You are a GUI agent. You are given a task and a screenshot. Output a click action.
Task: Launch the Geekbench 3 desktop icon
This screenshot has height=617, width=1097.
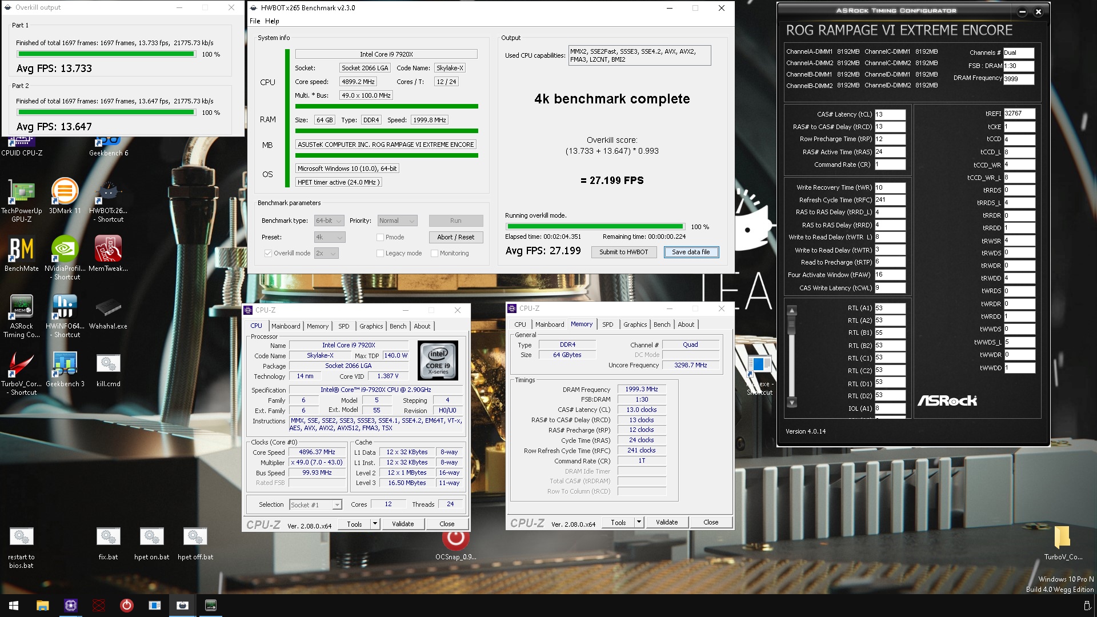point(65,370)
